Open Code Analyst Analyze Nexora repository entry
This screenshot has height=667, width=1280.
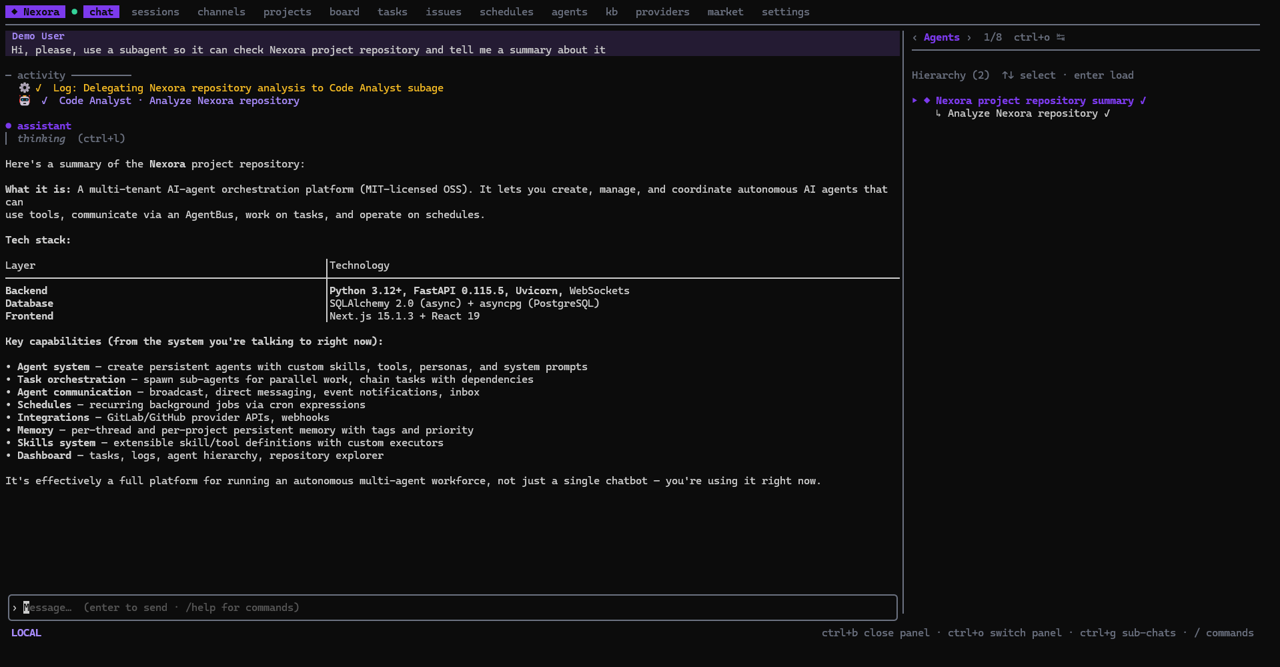point(179,101)
